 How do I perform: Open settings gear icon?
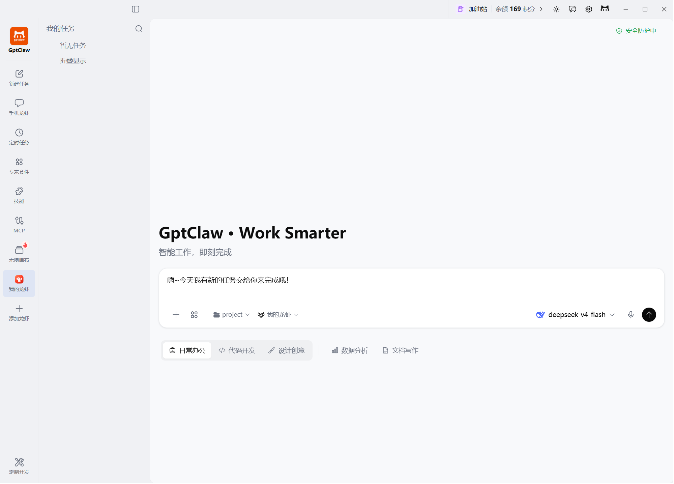point(589,9)
